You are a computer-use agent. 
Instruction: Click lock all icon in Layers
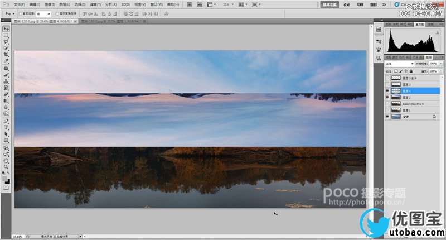point(411,71)
